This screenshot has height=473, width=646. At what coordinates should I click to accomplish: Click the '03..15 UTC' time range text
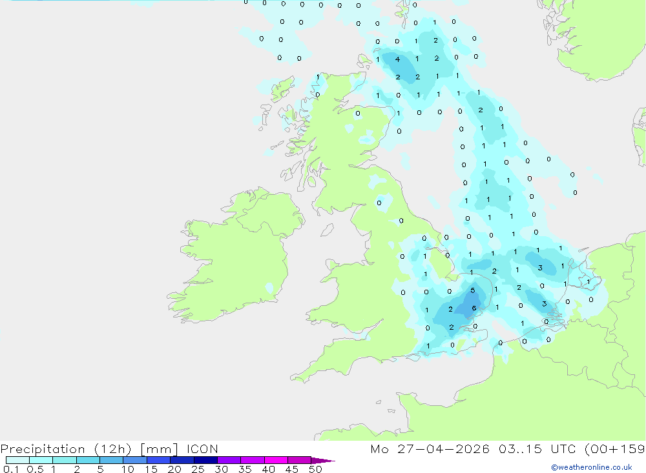[537, 448]
